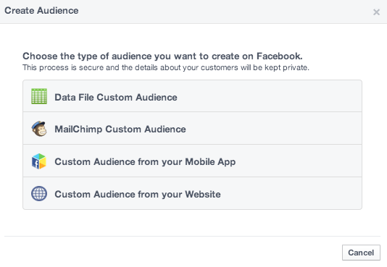Click empty space right of Mobile App row
The image size is (387, 267).
pos(299,161)
